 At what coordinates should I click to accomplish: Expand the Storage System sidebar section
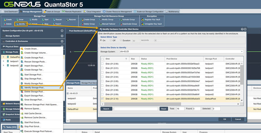[62, 36]
